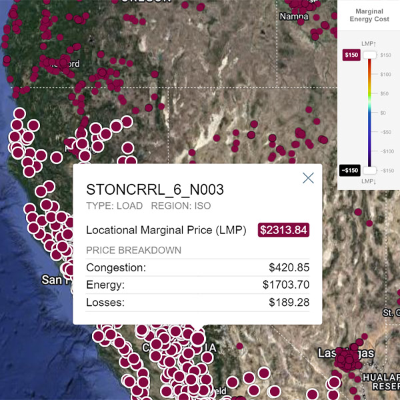Viewport: 400px width, 400px height.
Task: Select the Congestion price breakdown row
Action: pyautogui.click(x=197, y=267)
